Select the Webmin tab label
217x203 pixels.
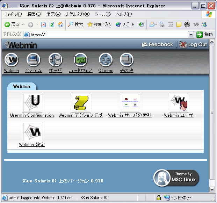click(22, 86)
